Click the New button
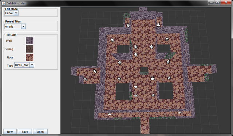This screenshot has width=233, height=136. (10, 132)
